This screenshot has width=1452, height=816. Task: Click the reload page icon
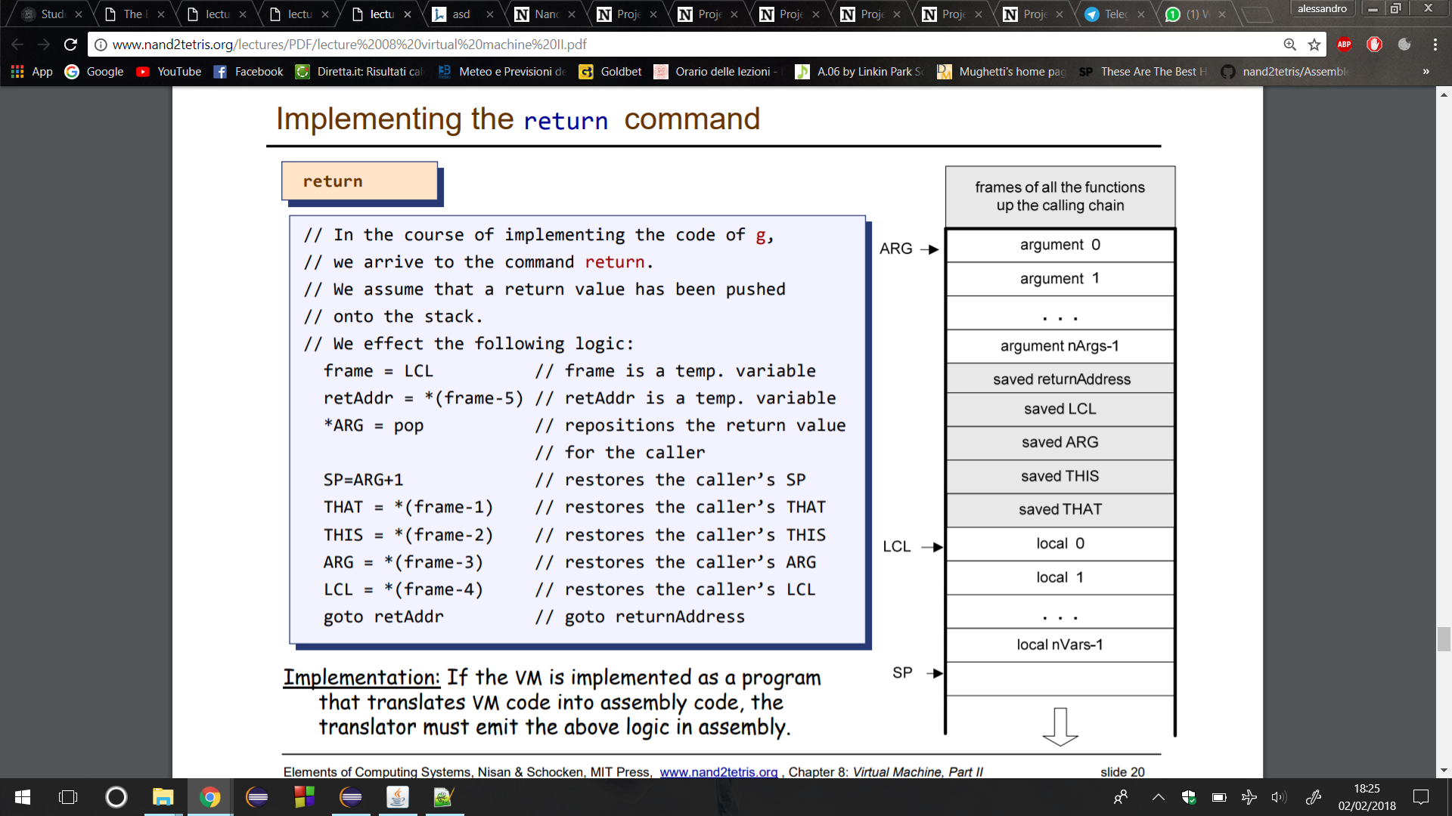70,45
